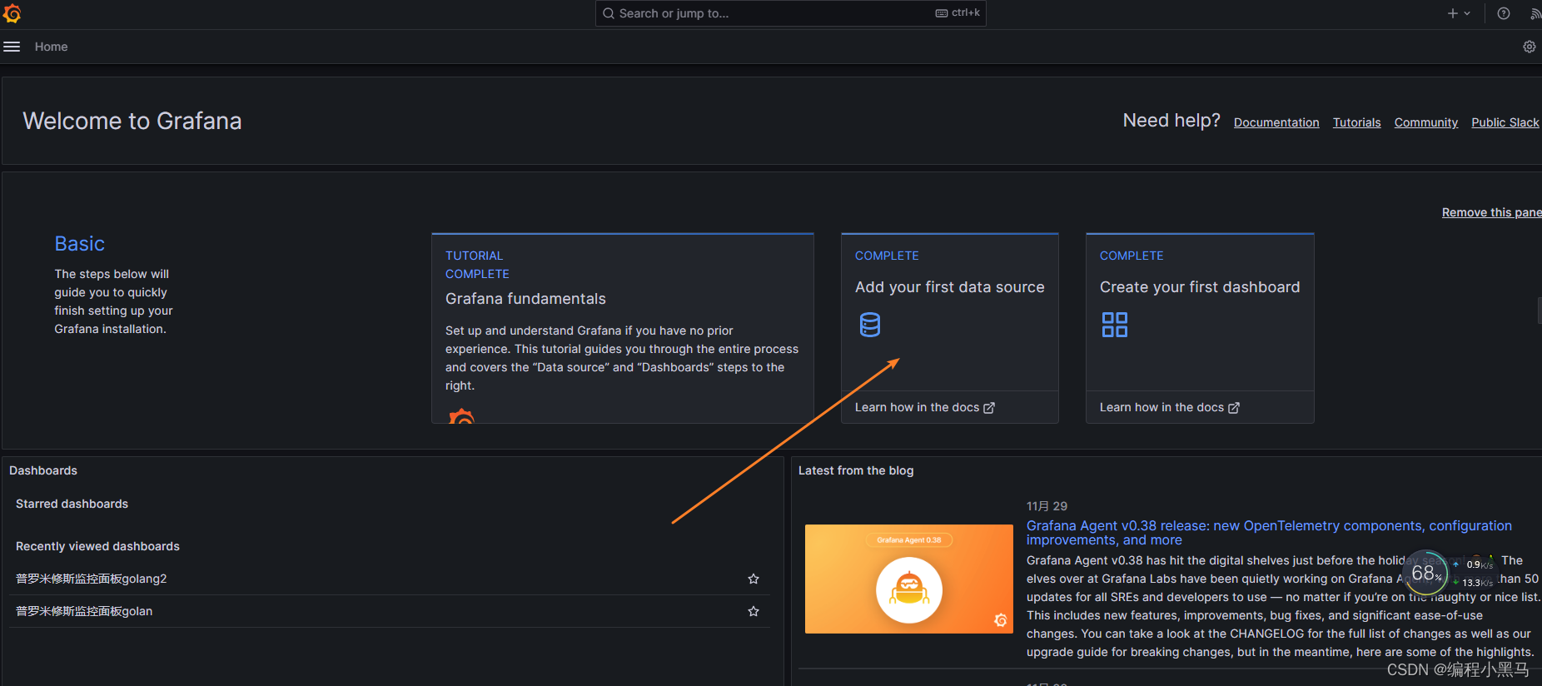Viewport: 1542px width, 686px height.
Task: Open dashboard settings gear icon
Action: [x=1530, y=47]
